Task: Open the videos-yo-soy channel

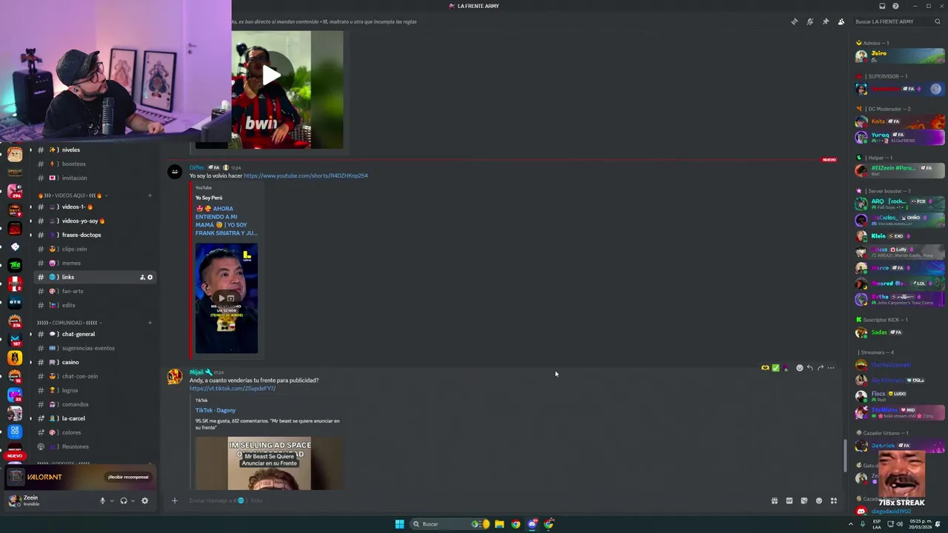Action: click(95, 221)
